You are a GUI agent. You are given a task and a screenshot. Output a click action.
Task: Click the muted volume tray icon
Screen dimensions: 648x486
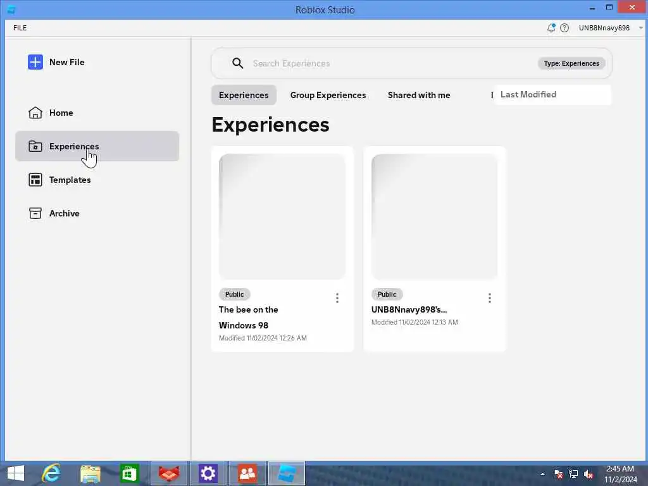[589, 474]
